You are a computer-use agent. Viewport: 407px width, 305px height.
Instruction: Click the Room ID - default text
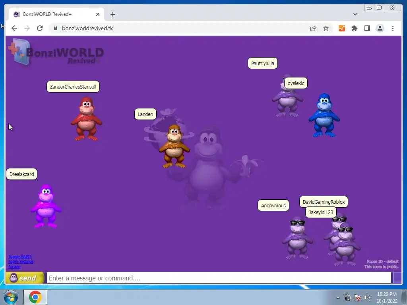pyautogui.click(x=383, y=261)
